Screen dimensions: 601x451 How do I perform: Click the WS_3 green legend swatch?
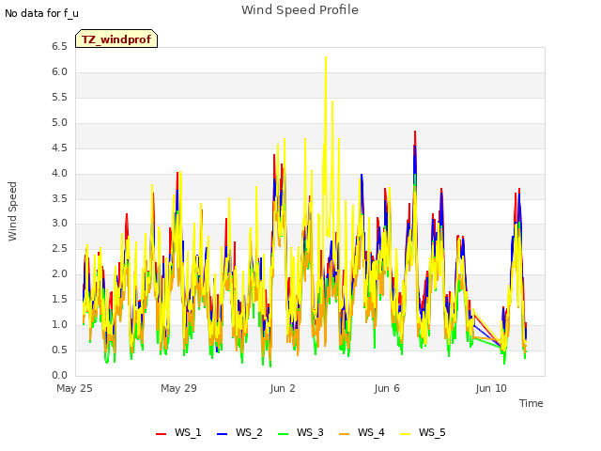tap(283, 433)
